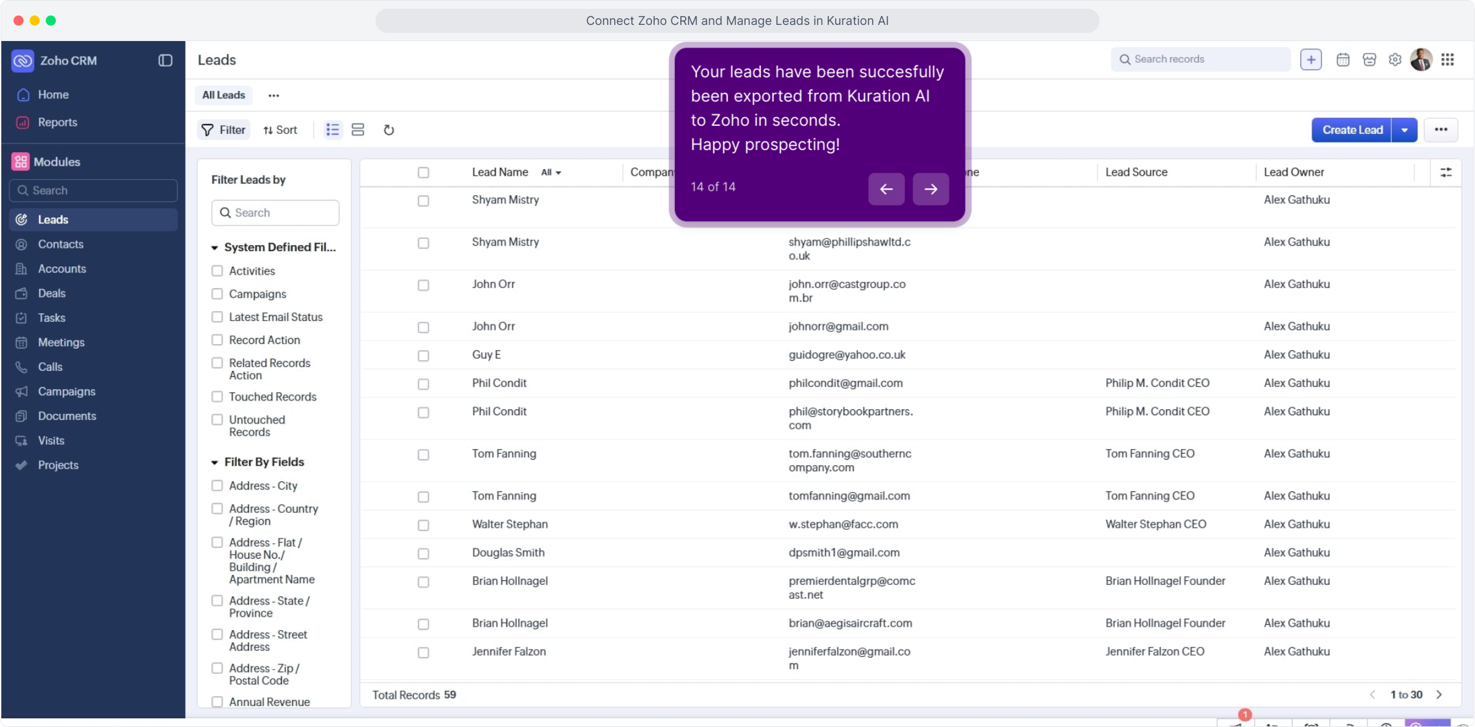Click the Lead Source column header

[1137, 172]
